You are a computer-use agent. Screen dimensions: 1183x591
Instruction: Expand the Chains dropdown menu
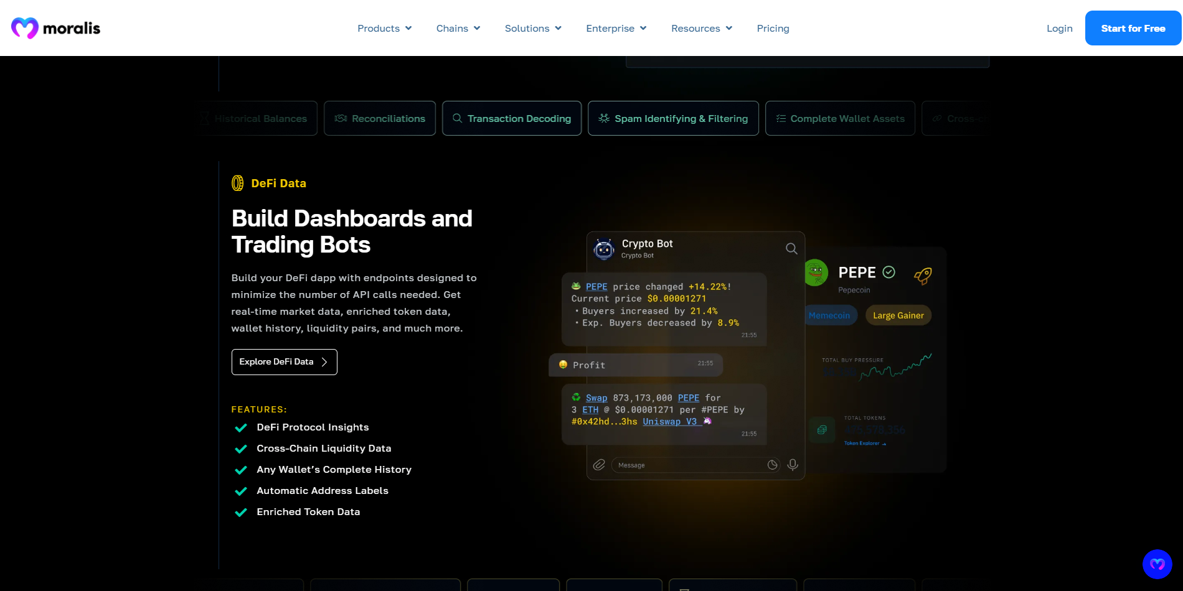pos(458,29)
